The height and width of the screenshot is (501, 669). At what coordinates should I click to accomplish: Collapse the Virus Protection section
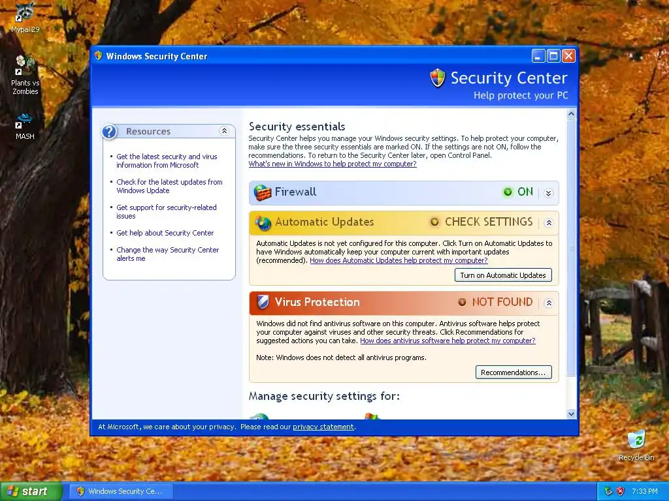coord(549,303)
